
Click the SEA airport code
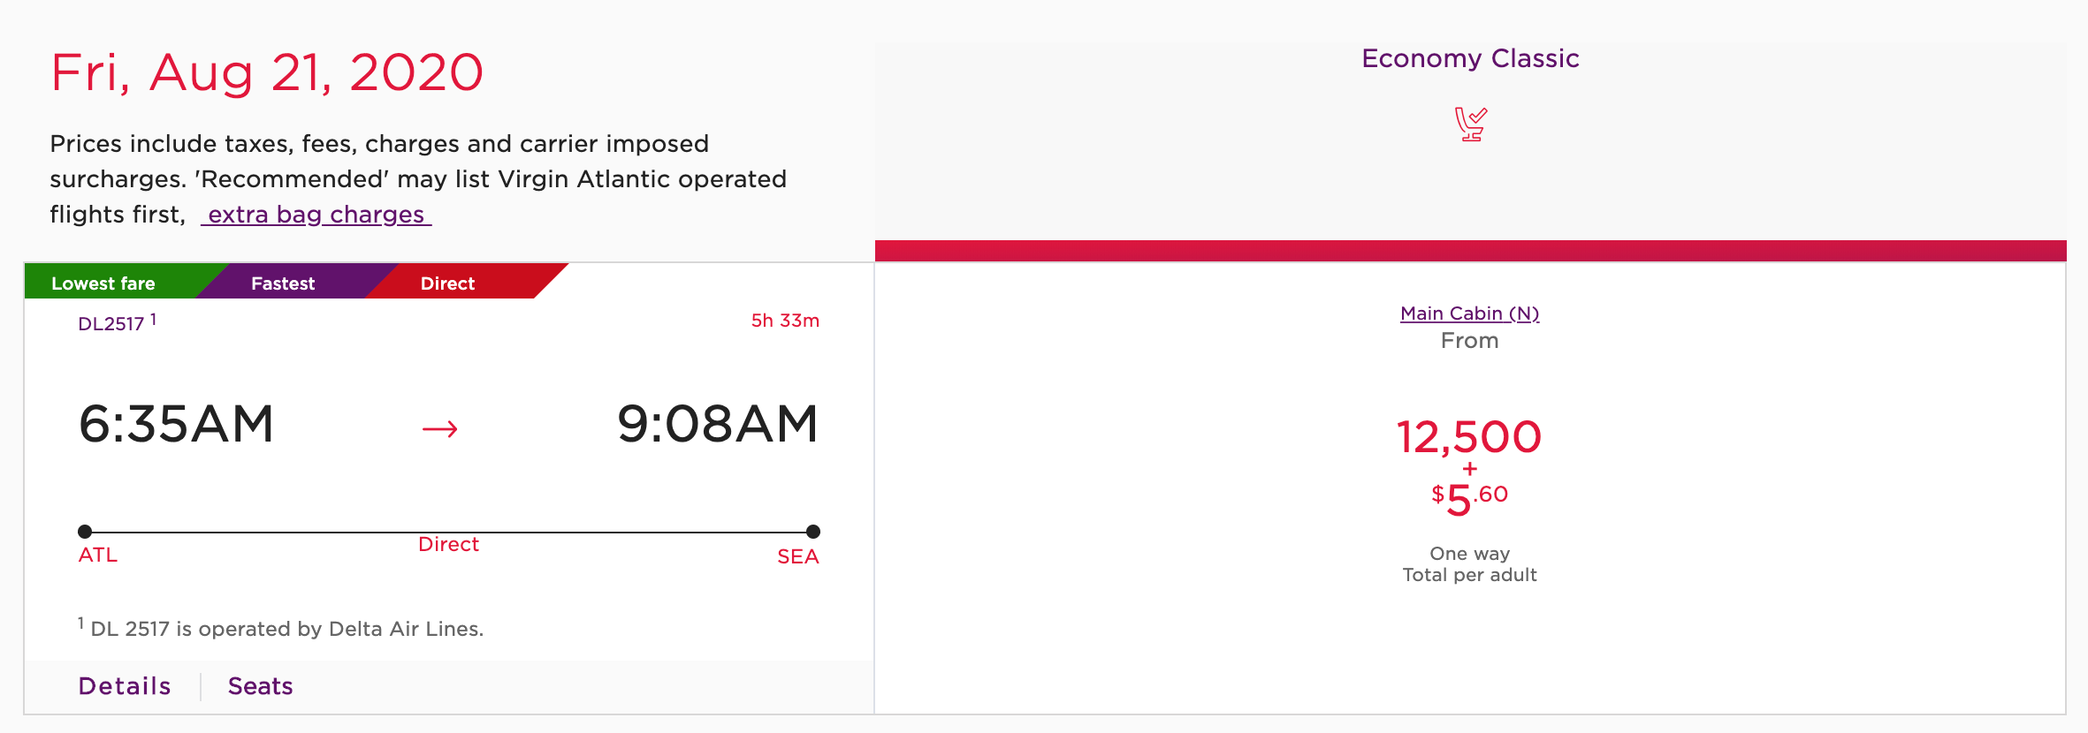pyautogui.click(x=797, y=556)
